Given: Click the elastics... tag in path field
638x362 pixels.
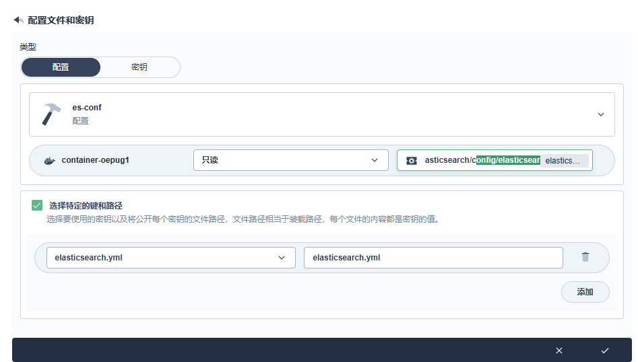Looking at the screenshot, I should pyautogui.click(x=564, y=161).
